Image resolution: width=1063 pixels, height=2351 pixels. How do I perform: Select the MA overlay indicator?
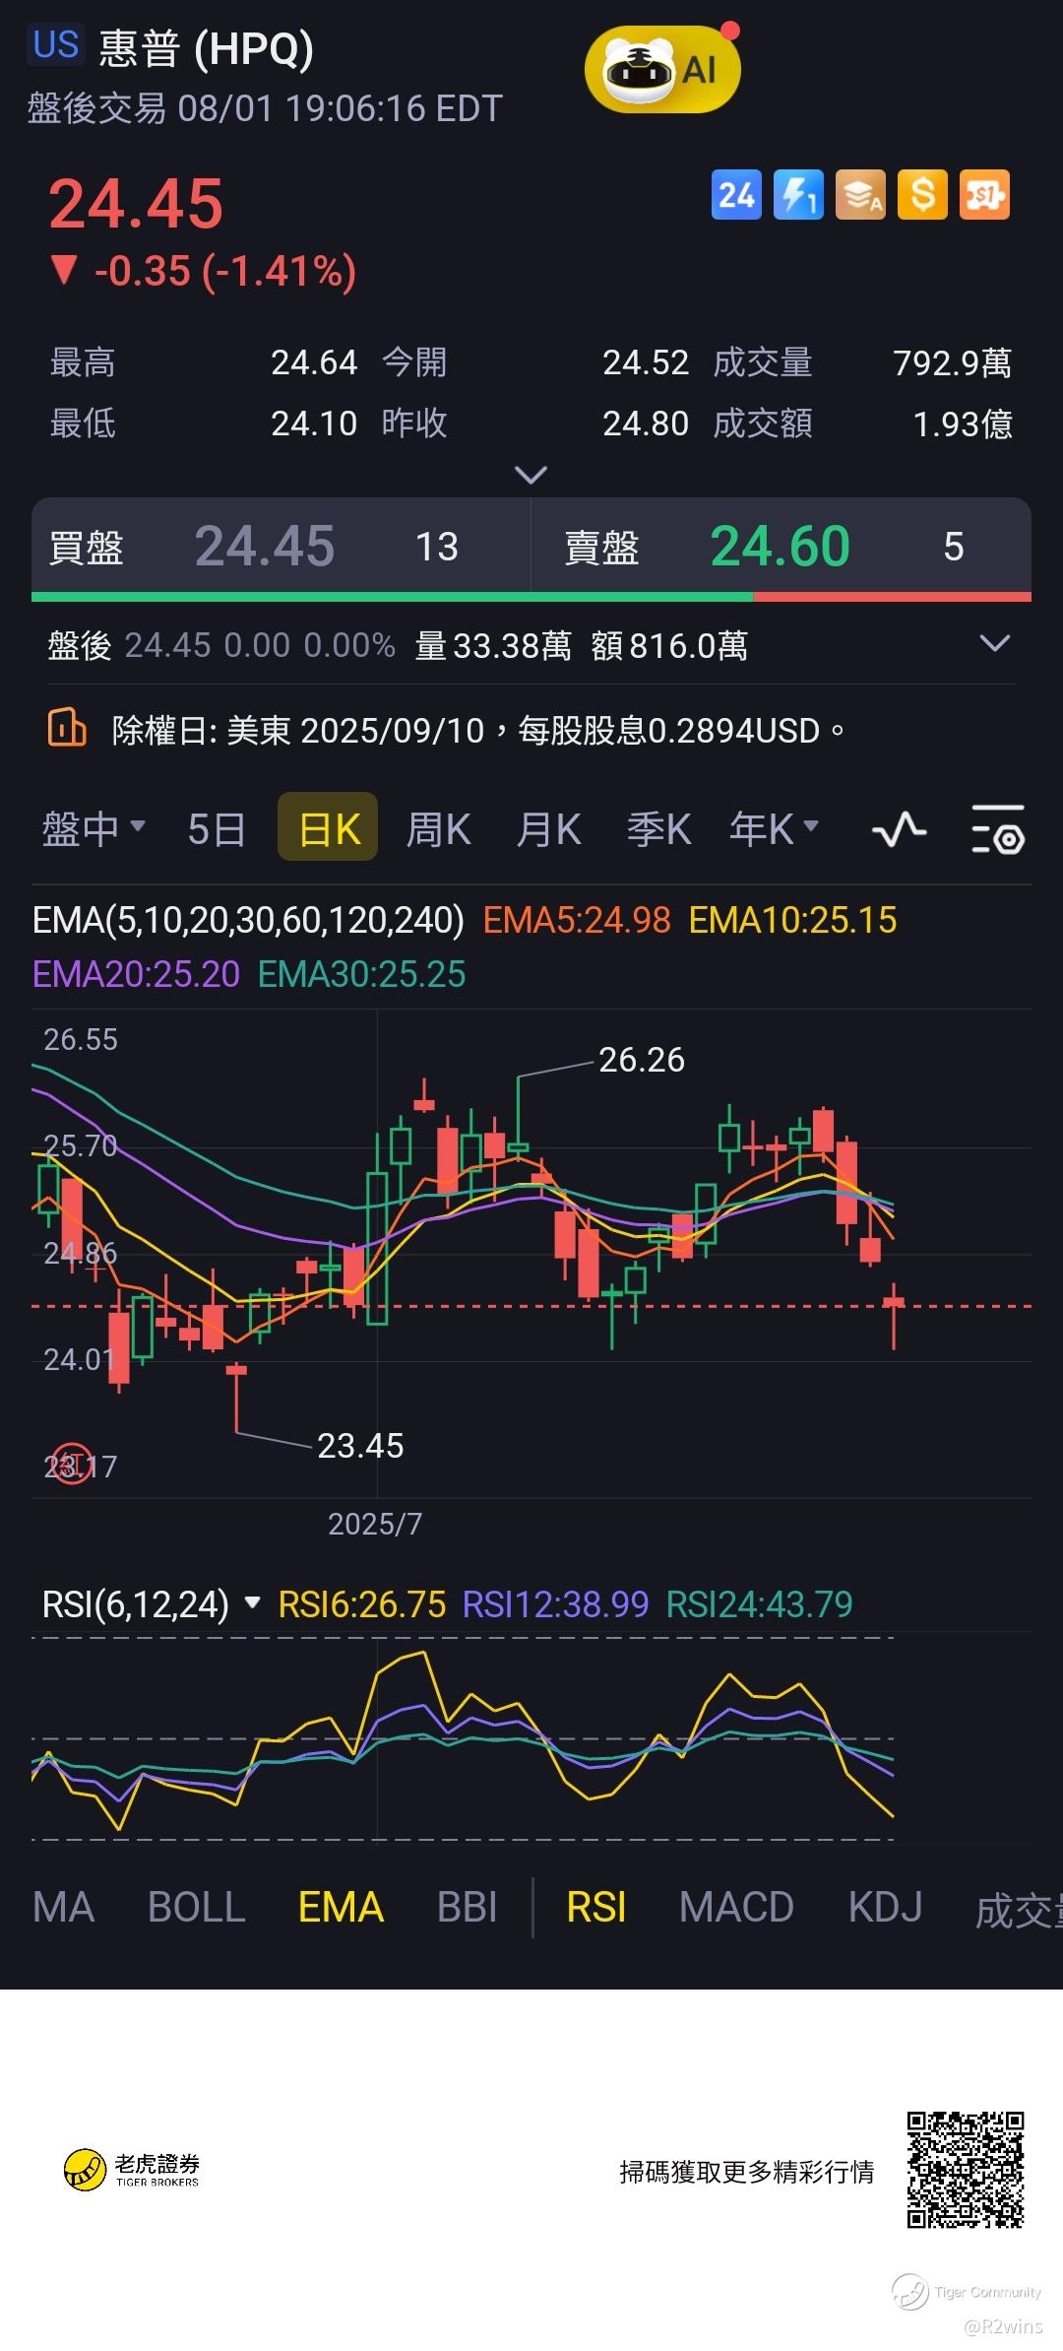64,1908
